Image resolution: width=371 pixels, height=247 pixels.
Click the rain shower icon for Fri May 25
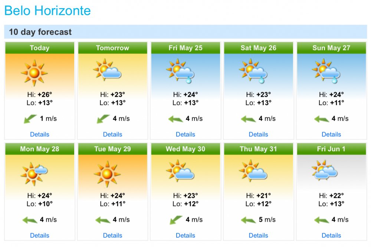pos(180,71)
